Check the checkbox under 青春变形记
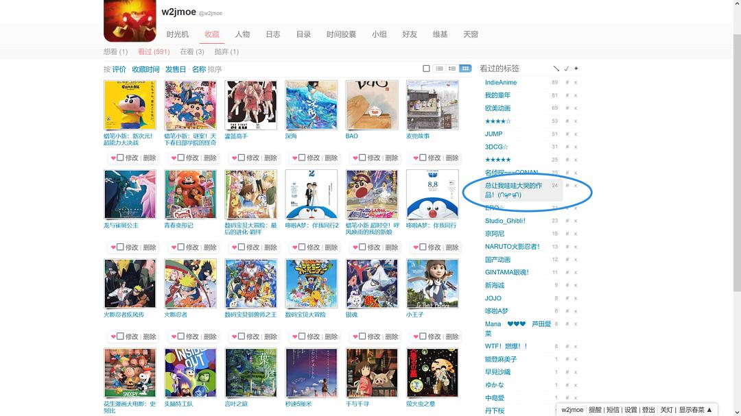Image resolution: width=741 pixels, height=416 pixels. [180, 247]
